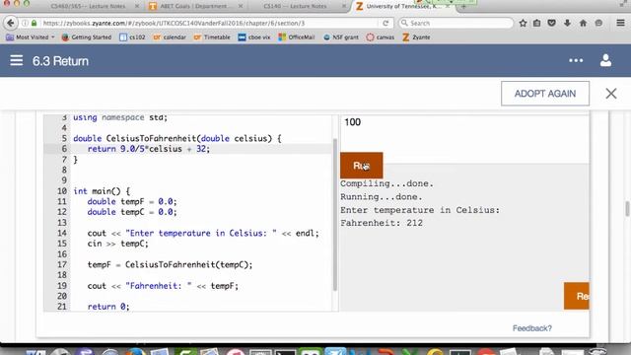Click the 'Compiling...done.' output line

(386, 183)
